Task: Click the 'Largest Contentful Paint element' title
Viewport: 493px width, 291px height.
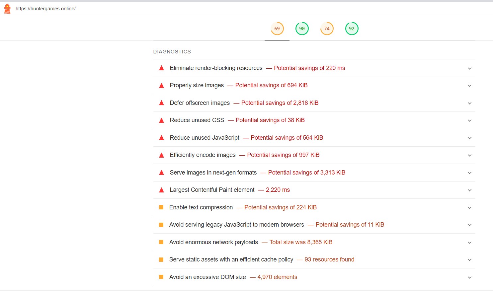Action: 212,190
